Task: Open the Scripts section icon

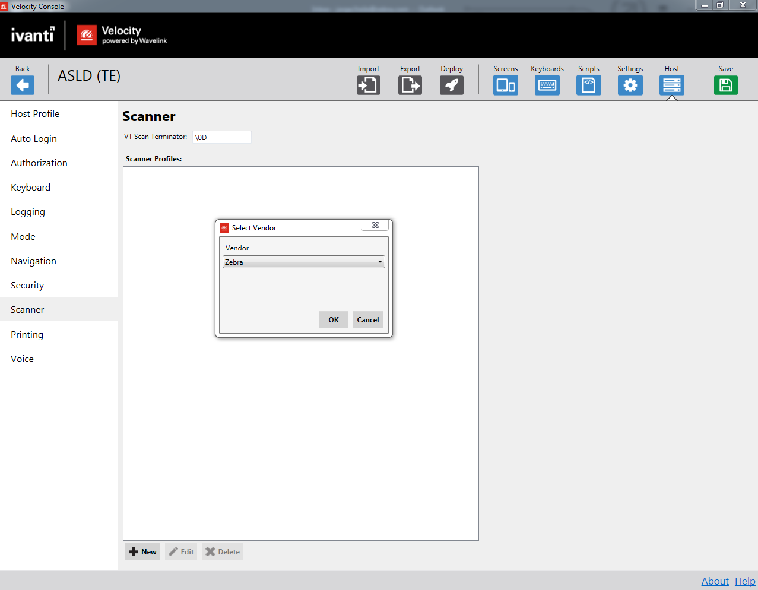Action: 588,85
